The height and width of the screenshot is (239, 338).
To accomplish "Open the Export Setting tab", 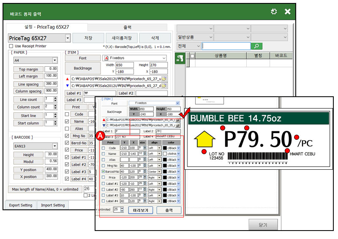I will click(x=21, y=205).
